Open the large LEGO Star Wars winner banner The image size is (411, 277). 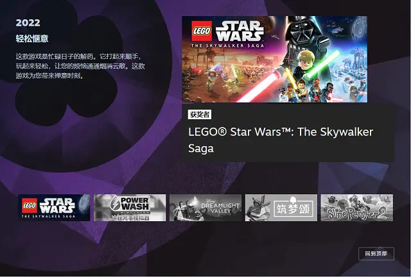[274, 59]
